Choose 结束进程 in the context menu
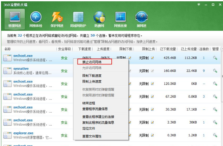Viewport: 223px width, 146px height. (89, 103)
